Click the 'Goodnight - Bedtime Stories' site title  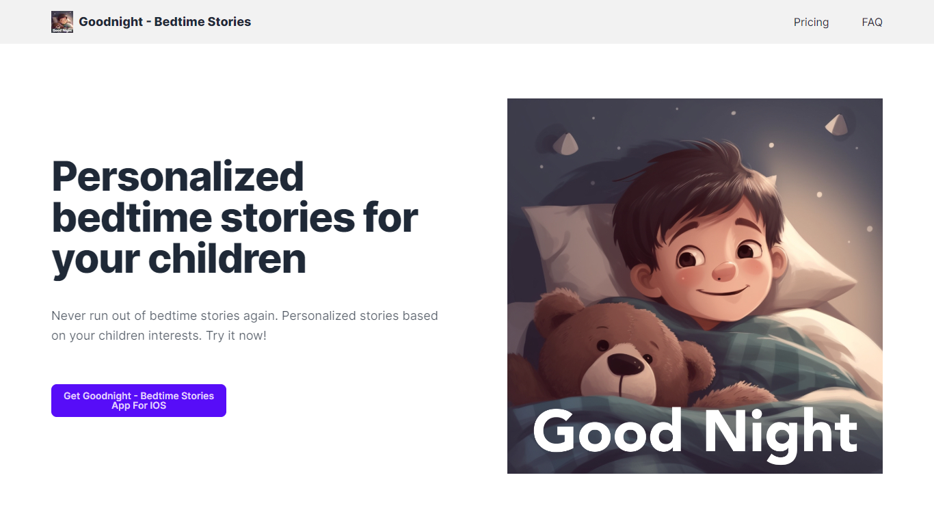(x=165, y=22)
